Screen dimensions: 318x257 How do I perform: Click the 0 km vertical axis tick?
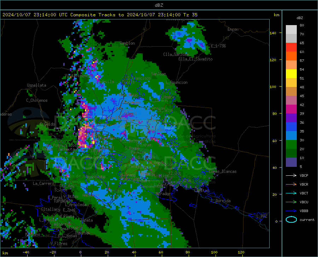tap(276, 221)
